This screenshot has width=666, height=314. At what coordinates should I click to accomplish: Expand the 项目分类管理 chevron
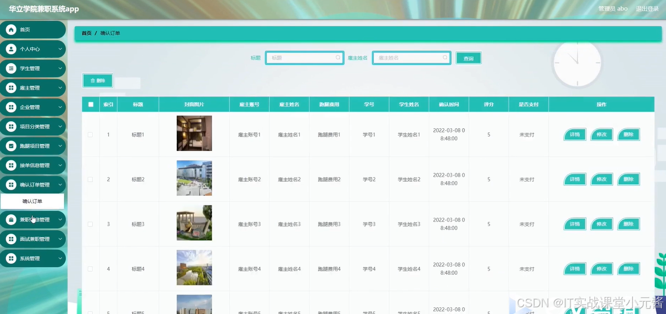(x=60, y=127)
